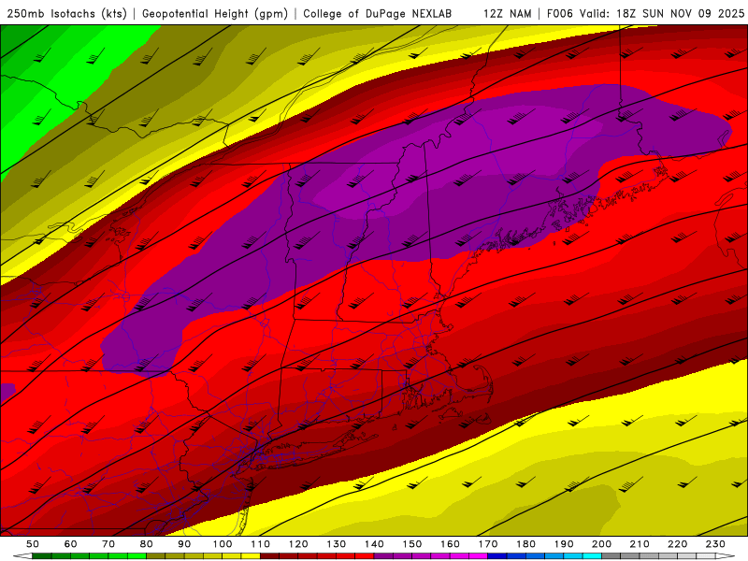This screenshot has height=561, width=748.
Task: Click the 220 label on the color scale
Action: 677,544
